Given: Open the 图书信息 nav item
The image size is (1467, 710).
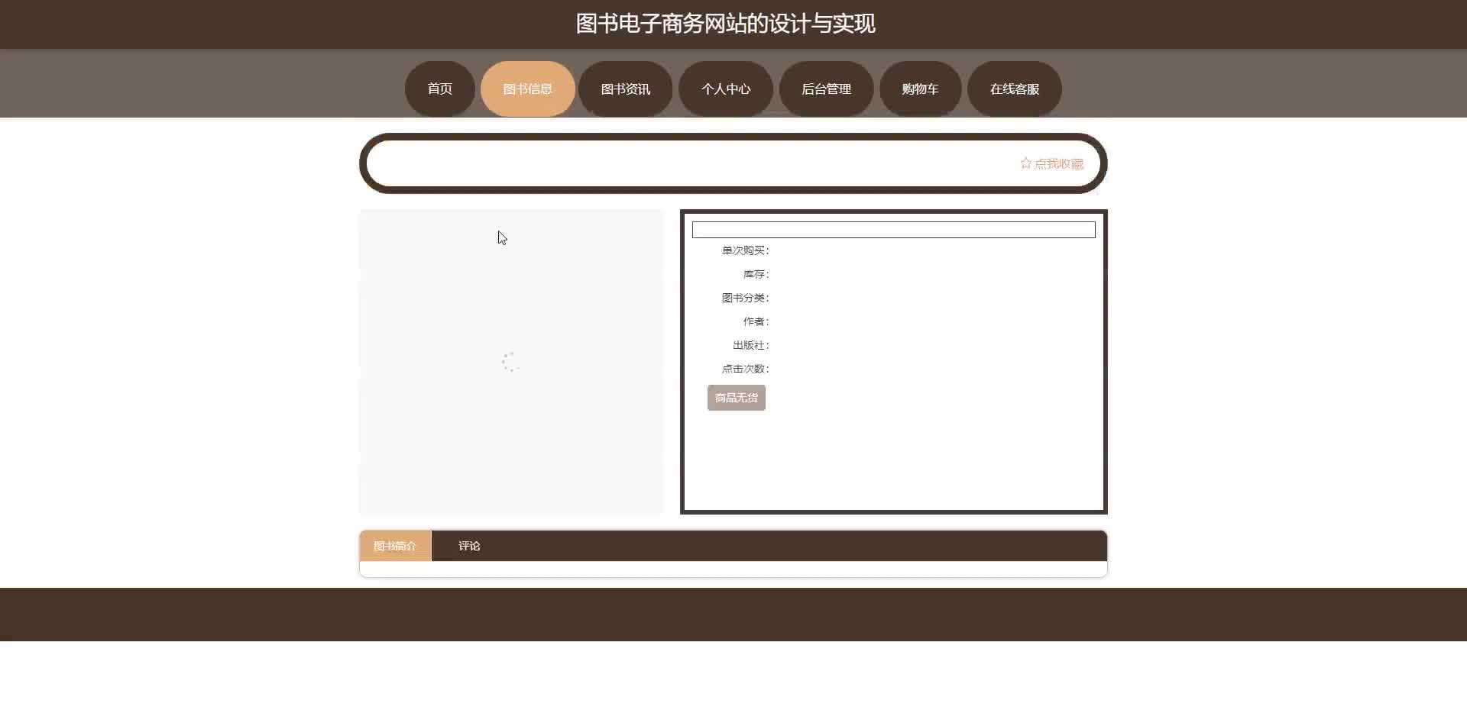Looking at the screenshot, I should pos(527,89).
